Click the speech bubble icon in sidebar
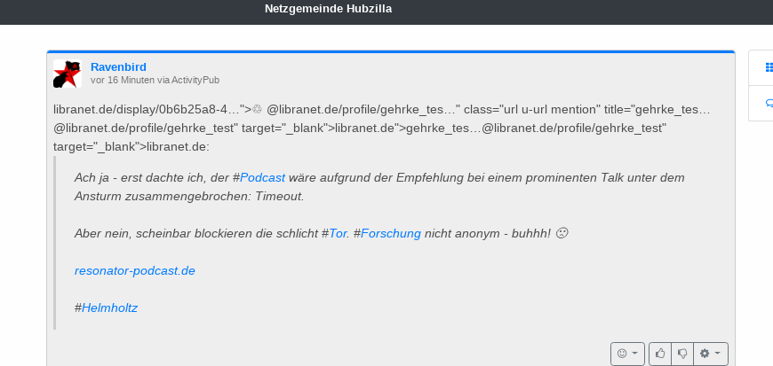Viewport: 773px width, 366px height. pyautogui.click(x=769, y=103)
